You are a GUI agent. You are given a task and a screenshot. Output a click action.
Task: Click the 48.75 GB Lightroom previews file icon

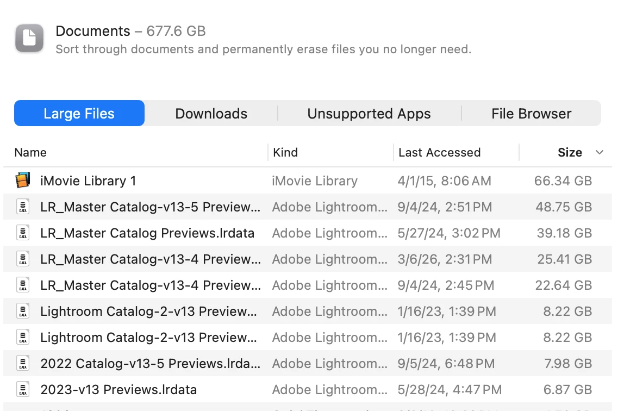point(23,207)
